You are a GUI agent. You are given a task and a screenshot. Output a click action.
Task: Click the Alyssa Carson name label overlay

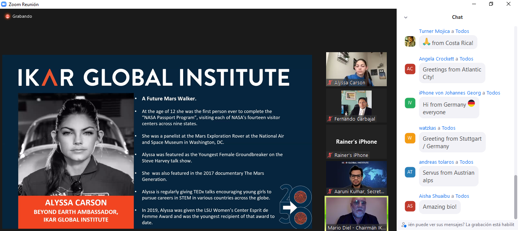click(346, 82)
